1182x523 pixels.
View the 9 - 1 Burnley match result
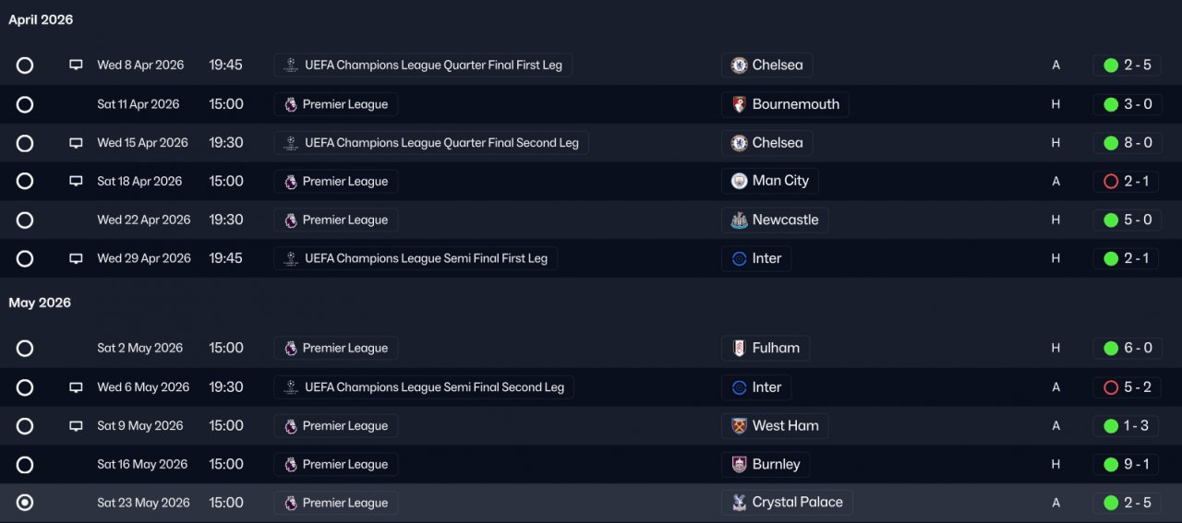(1138, 465)
